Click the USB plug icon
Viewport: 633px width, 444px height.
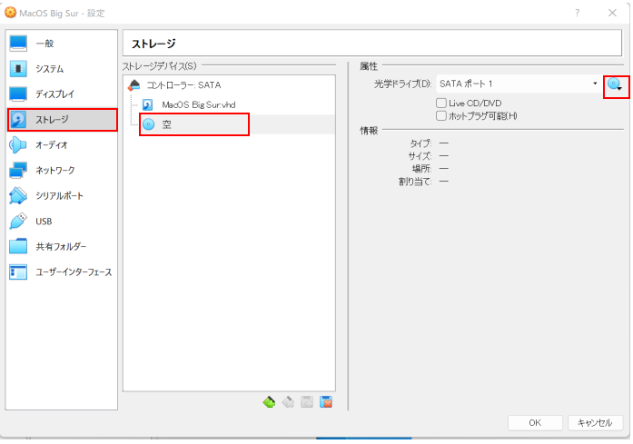(x=18, y=222)
